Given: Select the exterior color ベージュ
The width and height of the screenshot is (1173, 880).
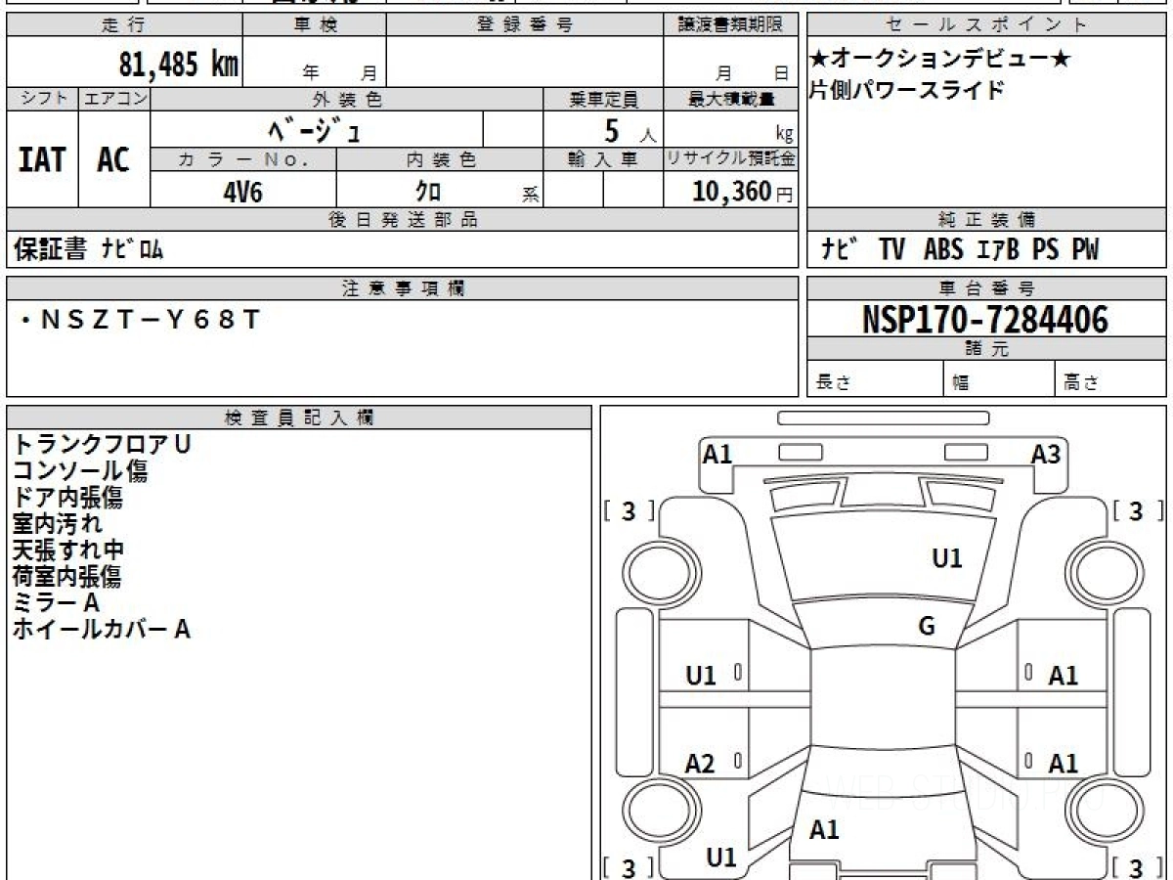Looking at the screenshot, I should (x=315, y=129).
